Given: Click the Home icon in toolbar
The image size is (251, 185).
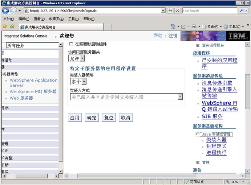Looking at the screenshot, I should coord(173,27).
